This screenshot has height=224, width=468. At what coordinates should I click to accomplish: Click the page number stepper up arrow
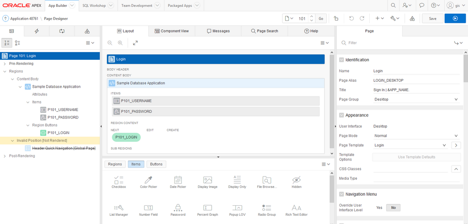point(312,16)
